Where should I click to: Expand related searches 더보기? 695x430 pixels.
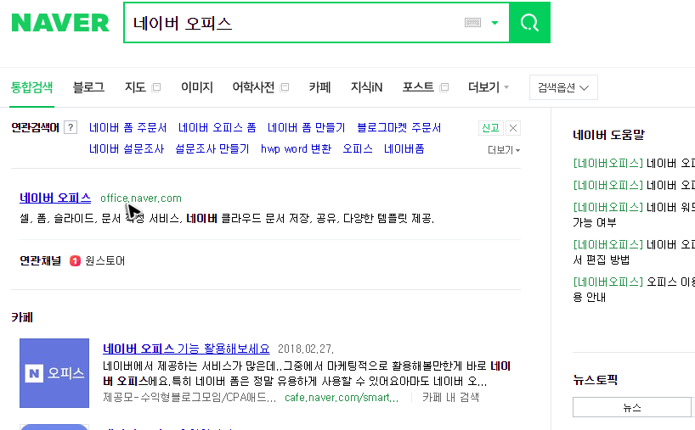tap(504, 150)
